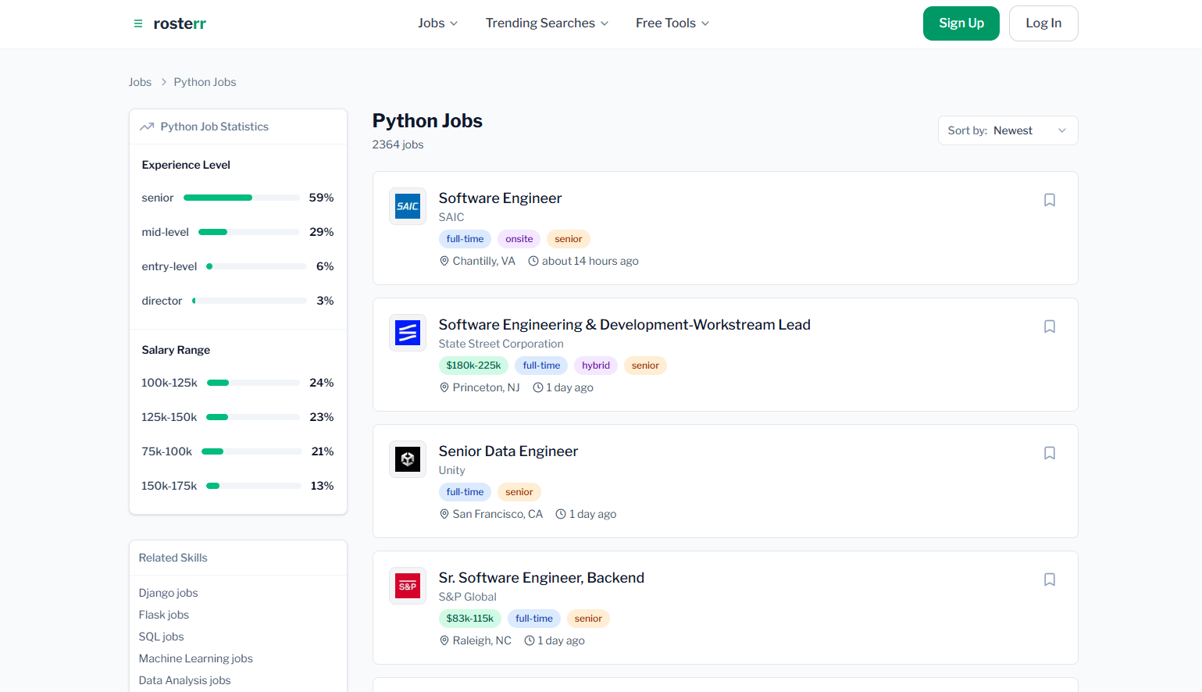Click the Unity company name
This screenshot has height=692, width=1202.
point(451,470)
